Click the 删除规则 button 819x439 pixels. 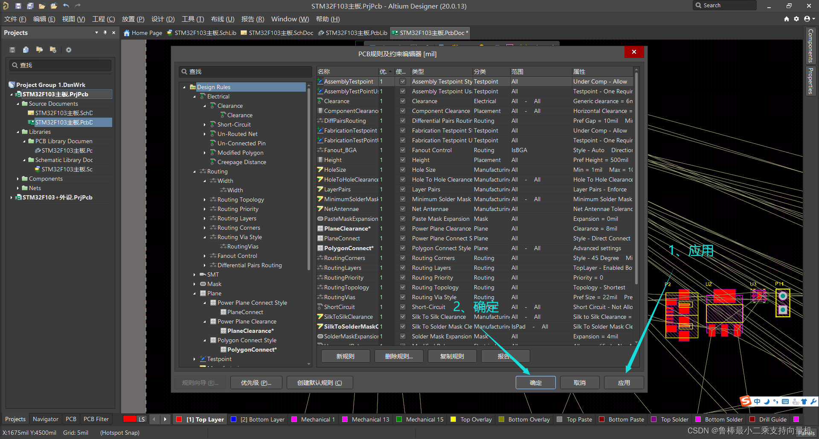pos(399,356)
